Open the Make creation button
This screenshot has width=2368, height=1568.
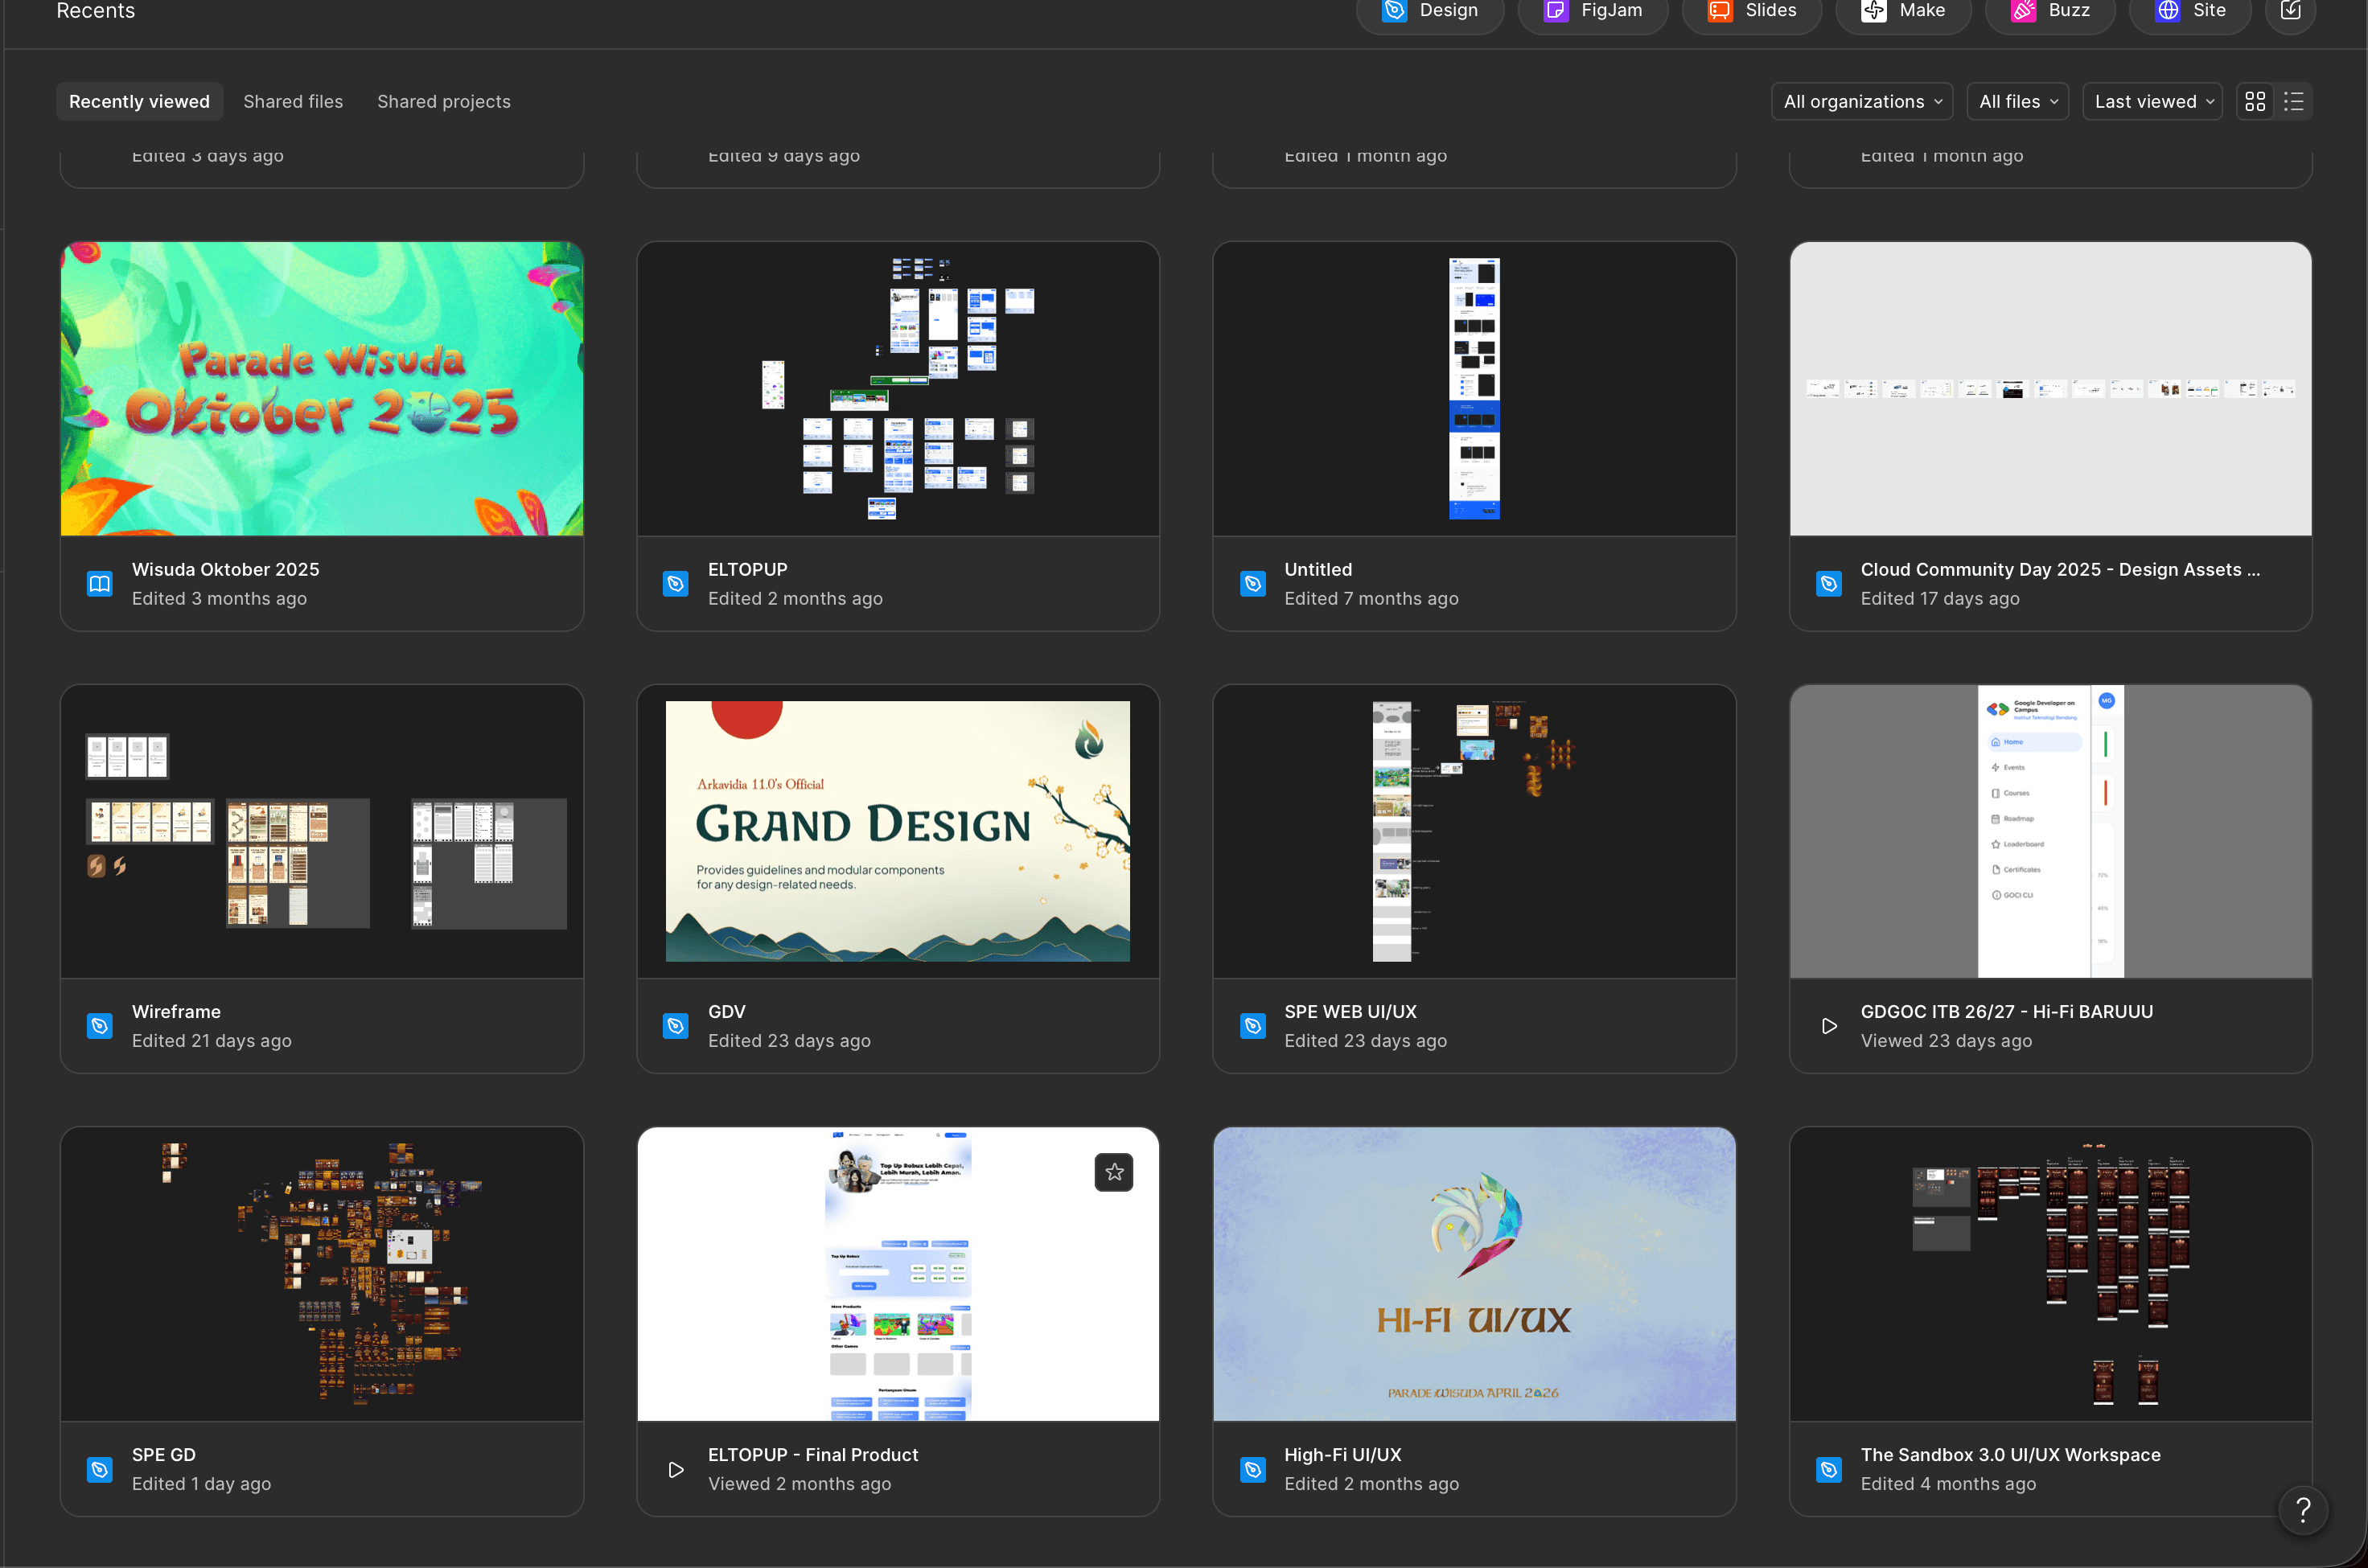click(x=1902, y=11)
